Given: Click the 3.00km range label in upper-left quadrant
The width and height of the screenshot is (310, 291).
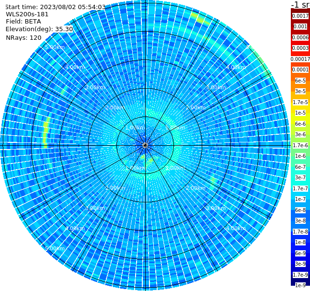Looking at the screenshot, I should coord(95,87).
